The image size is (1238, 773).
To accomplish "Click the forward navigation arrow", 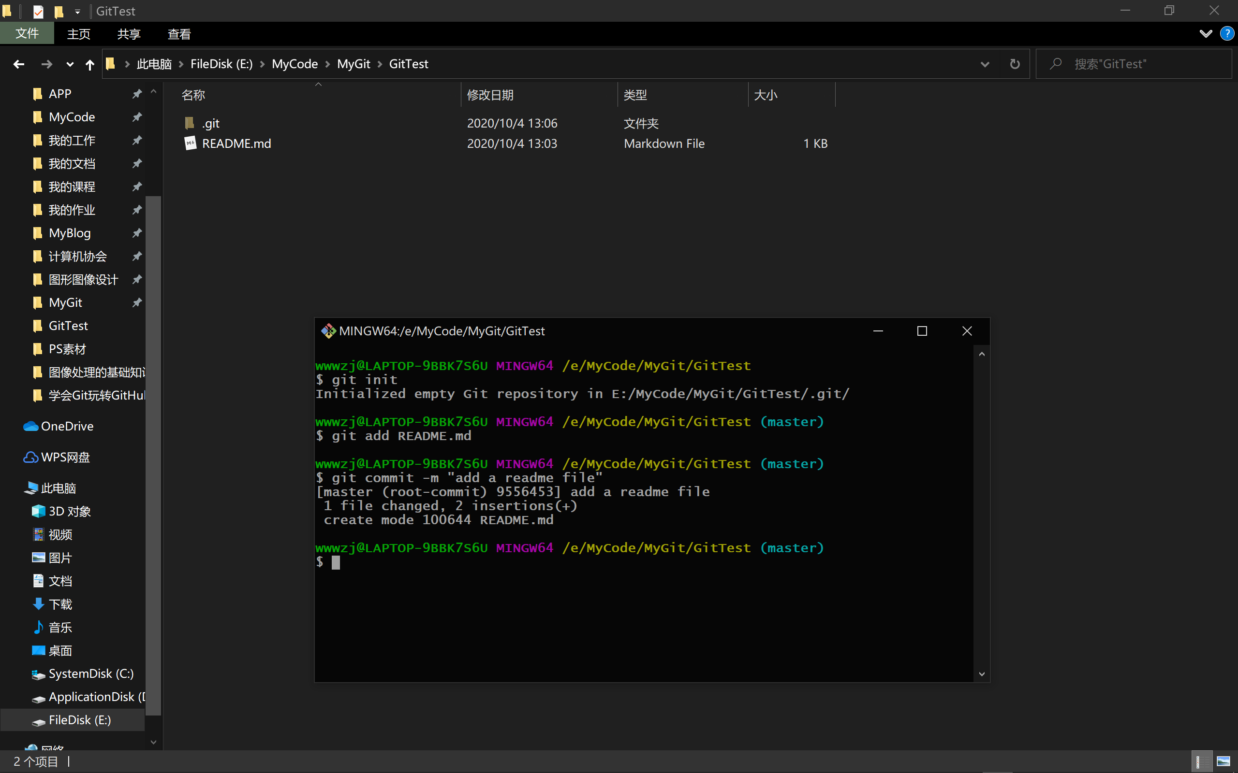I will (x=46, y=64).
